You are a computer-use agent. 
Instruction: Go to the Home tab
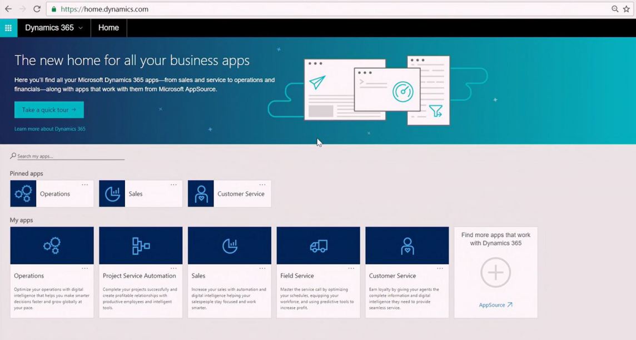coord(109,28)
